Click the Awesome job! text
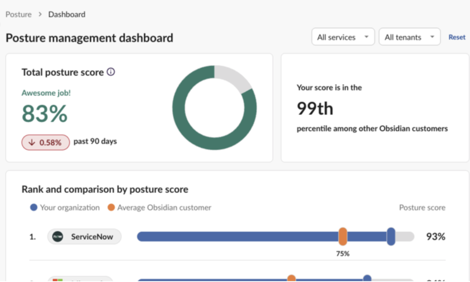Image resolution: width=470 pixels, height=282 pixels. (46, 93)
